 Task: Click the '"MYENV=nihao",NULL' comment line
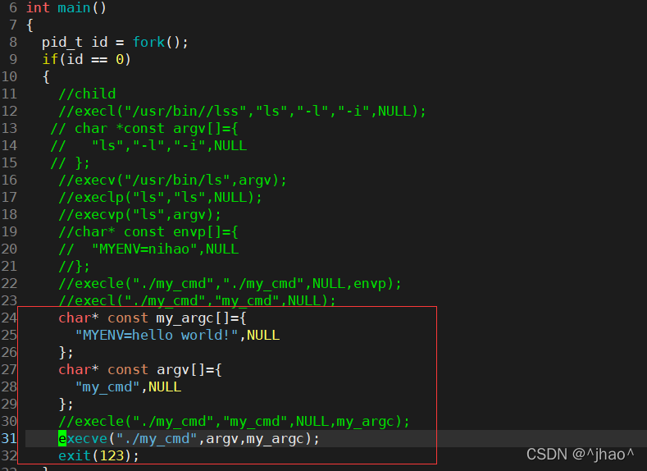(148, 249)
